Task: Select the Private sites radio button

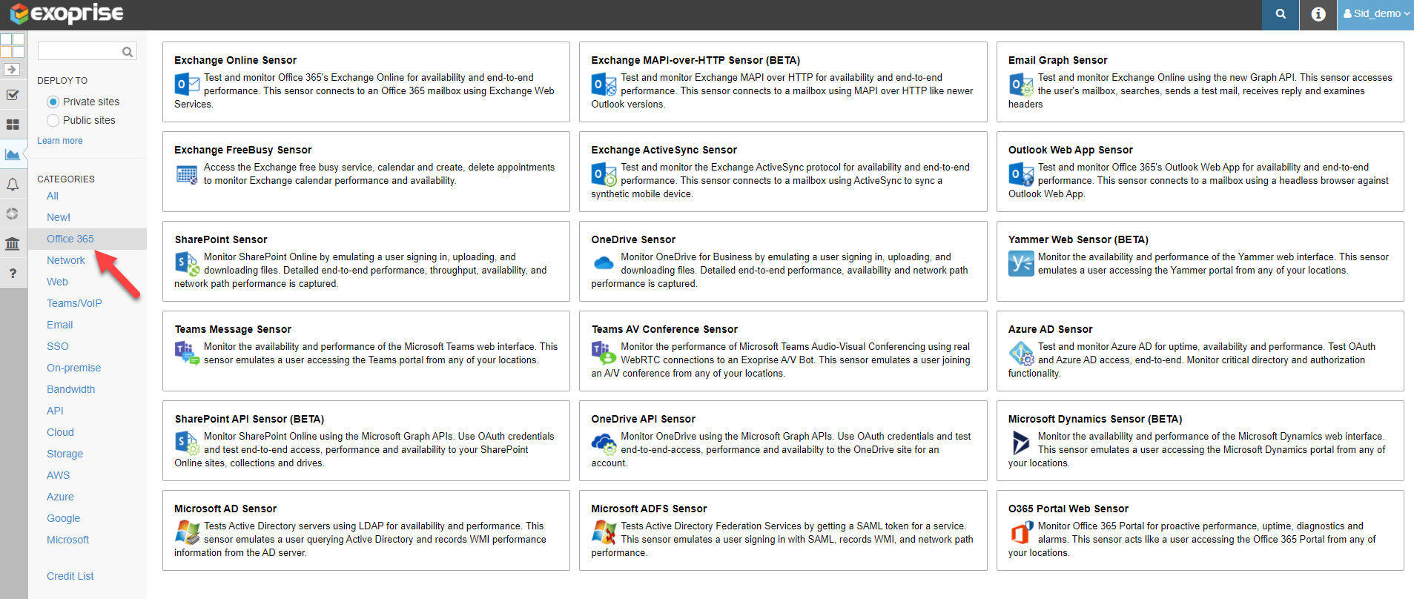Action: tap(53, 102)
